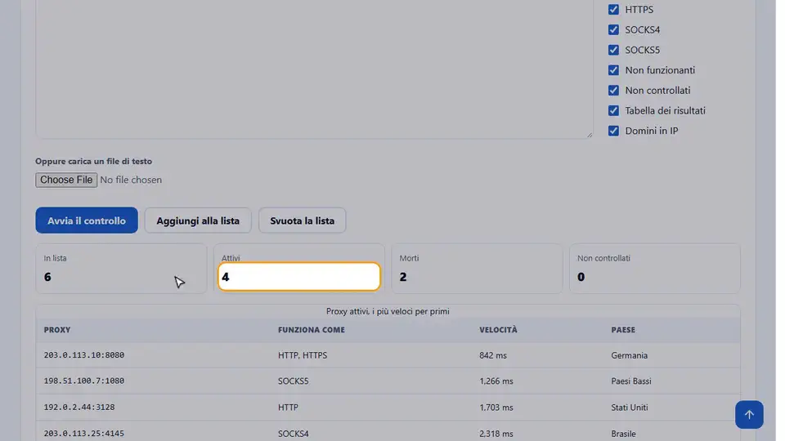Click the scroll-to-top arrow button

point(749,415)
